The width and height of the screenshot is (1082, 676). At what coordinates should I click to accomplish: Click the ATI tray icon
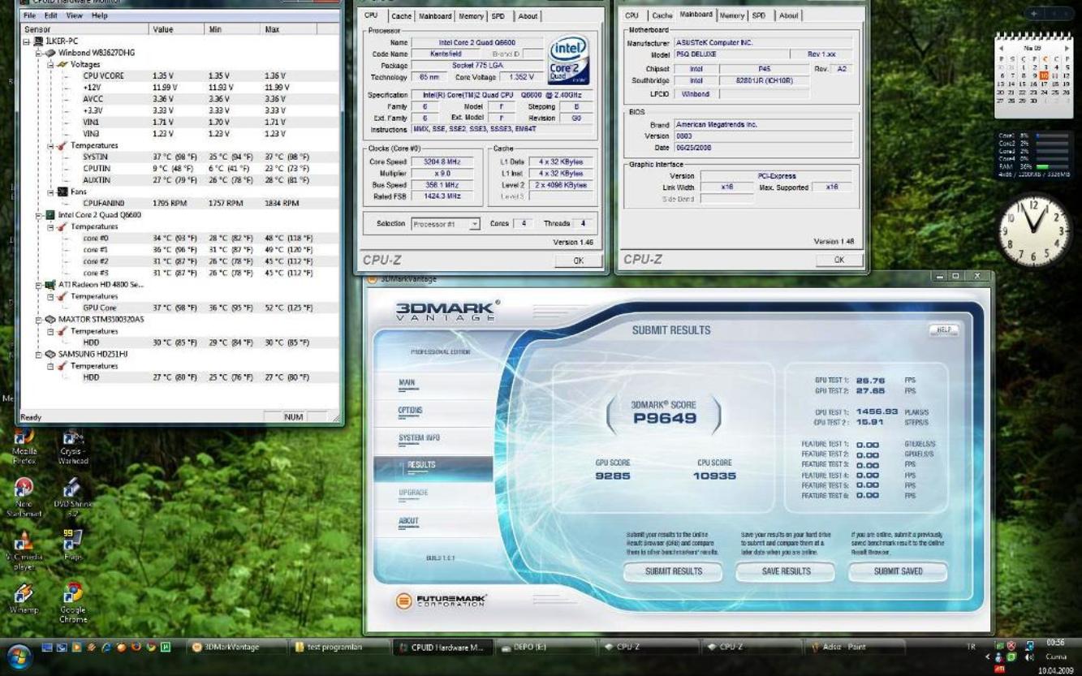999,670
